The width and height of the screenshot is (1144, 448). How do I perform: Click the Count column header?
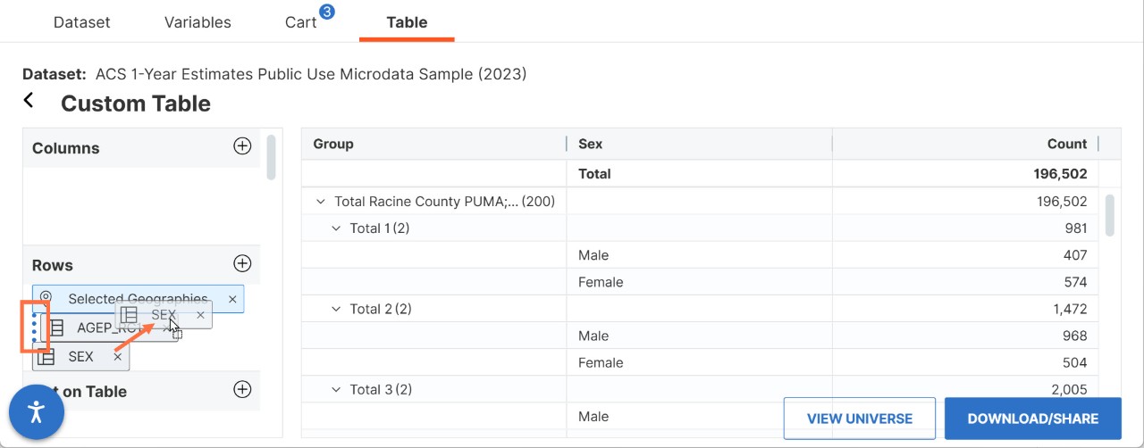tap(1067, 144)
